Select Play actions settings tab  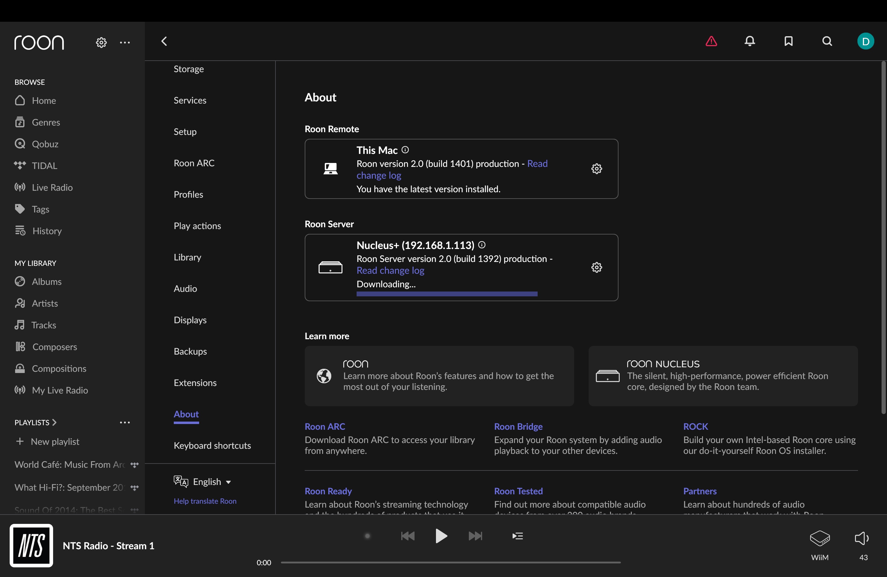point(198,226)
